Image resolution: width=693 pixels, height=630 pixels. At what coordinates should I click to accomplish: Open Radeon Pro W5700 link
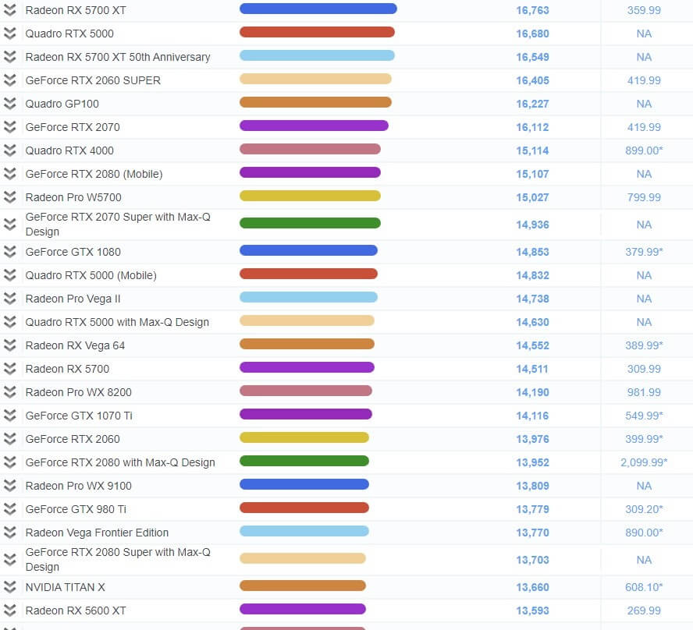[73, 197]
